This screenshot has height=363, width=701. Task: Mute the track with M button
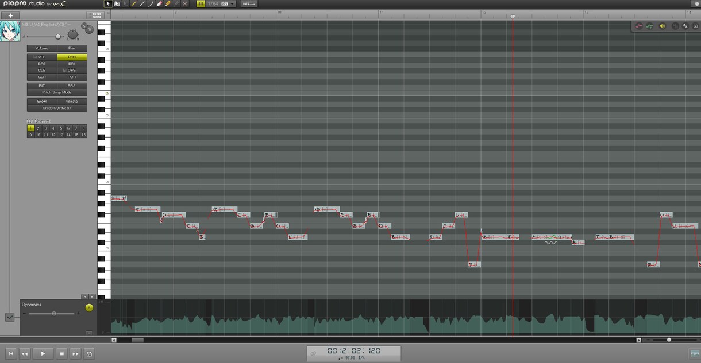[x=89, y=29]
